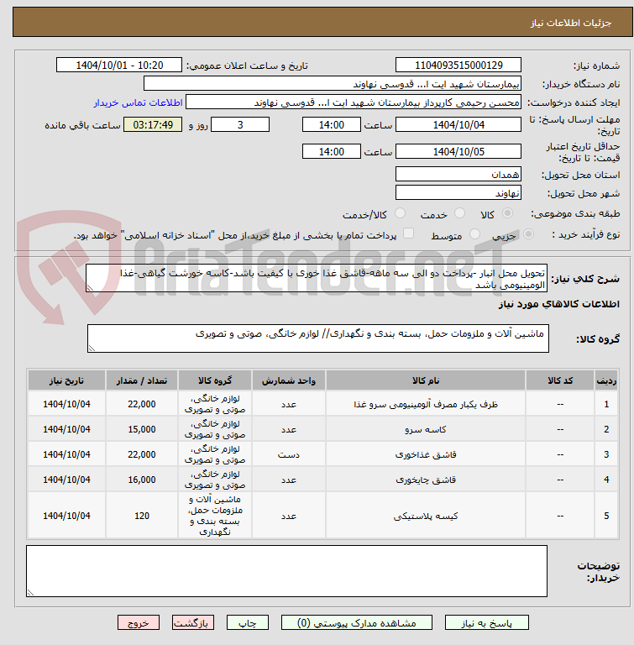Click the 'واحد شمارش' column header
Image resolution: width=634 pixels, height=645 pixels.
click(x=289, y=380)
